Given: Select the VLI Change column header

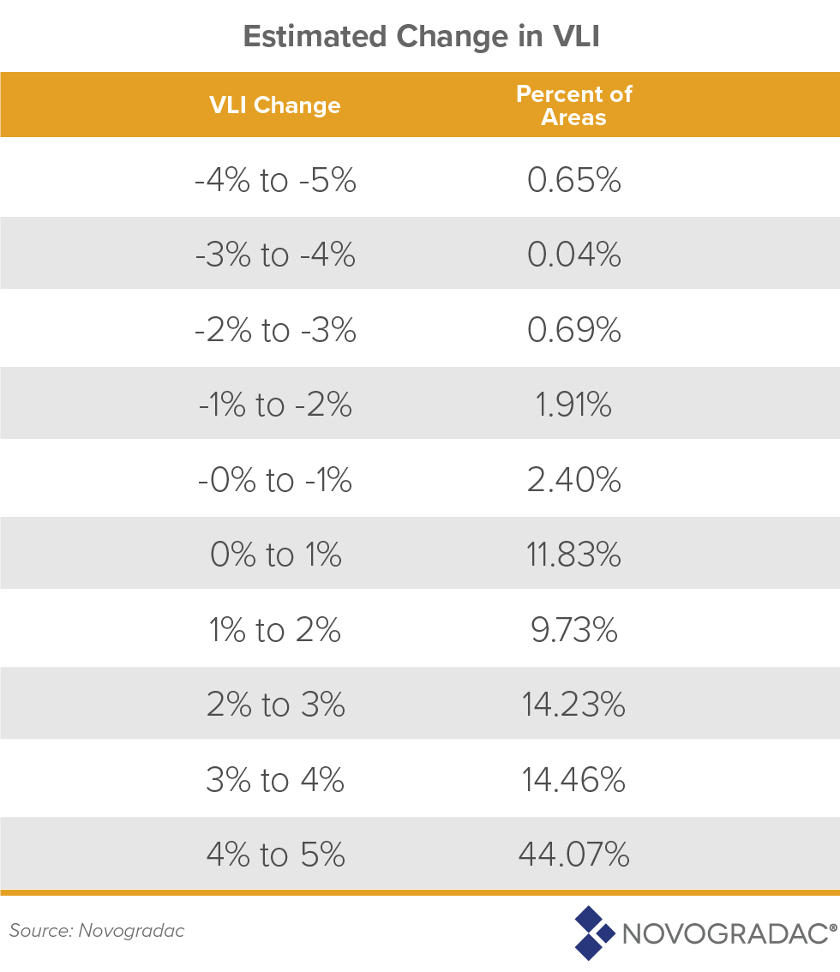Looking at the screenshot, I should (275, 105).
